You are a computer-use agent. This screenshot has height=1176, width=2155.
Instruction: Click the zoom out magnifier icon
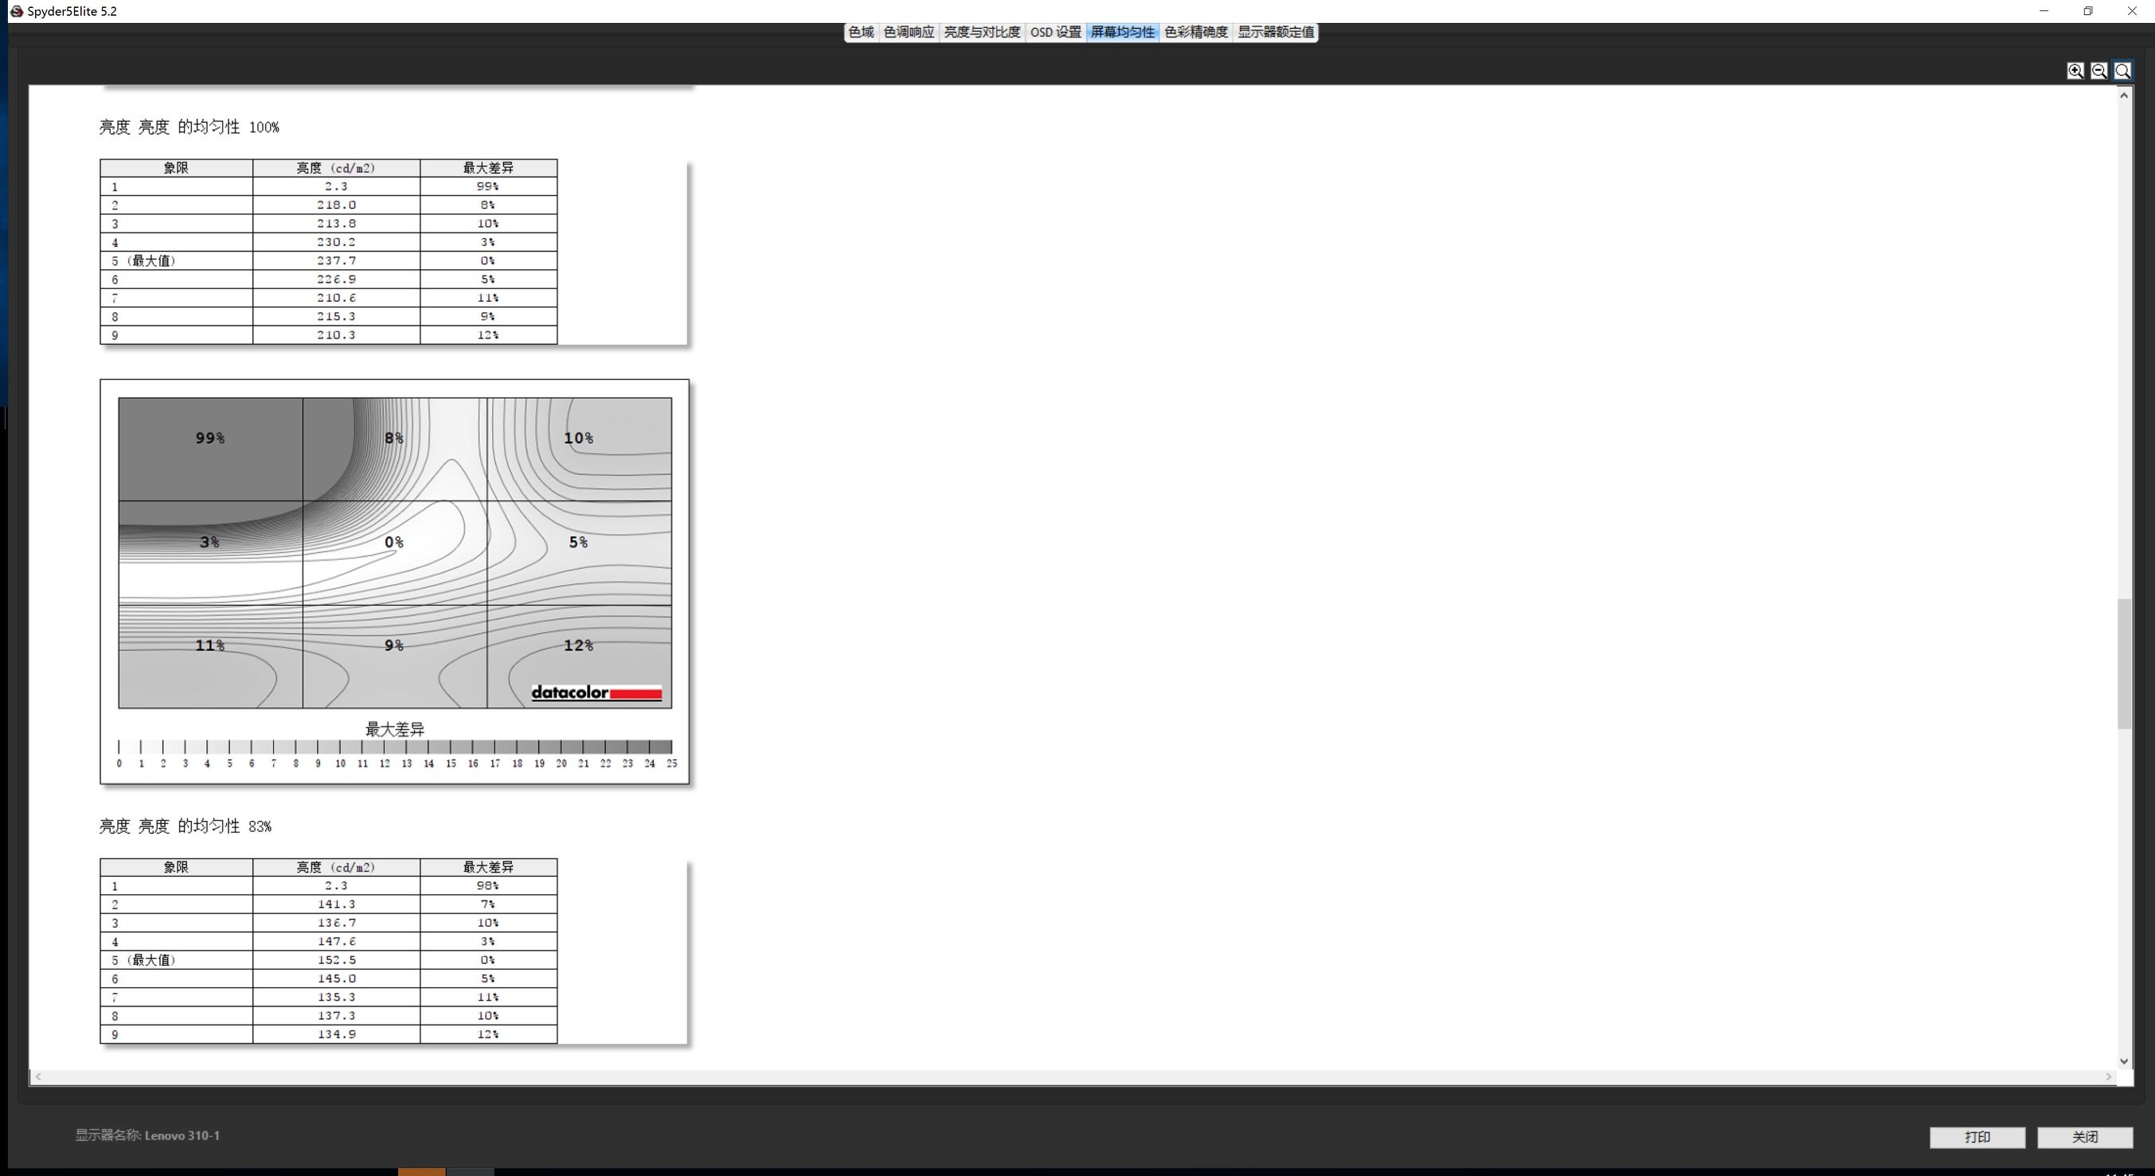tap(2098, 71)
